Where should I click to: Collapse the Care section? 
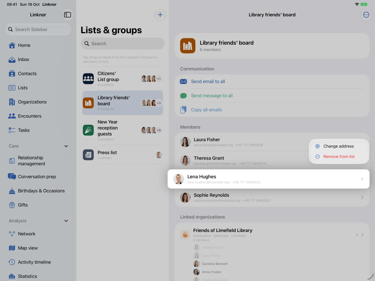coord(66,146)
